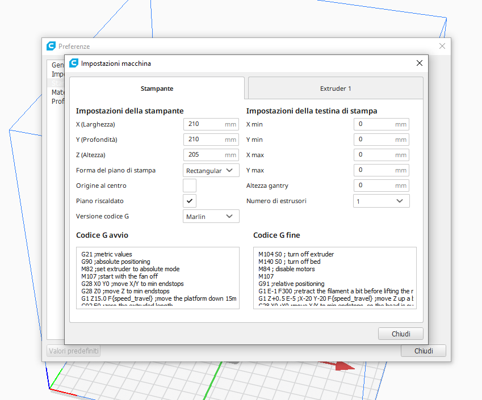Expand the Versione codice G dropdown
This screenshot has height=400, width=482.
[211, 216]
